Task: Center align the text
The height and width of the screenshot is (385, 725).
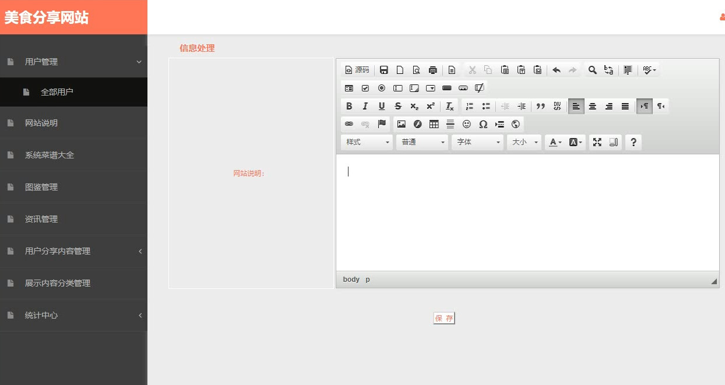Action: 593,106
